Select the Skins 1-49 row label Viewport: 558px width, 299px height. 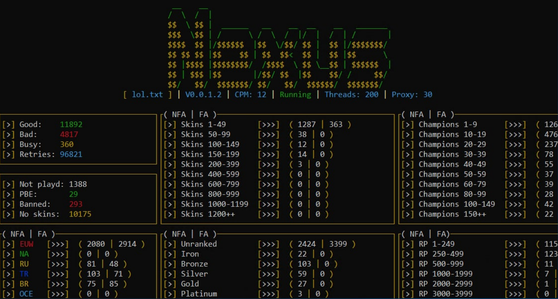pyautogui.click(x=203, y=124)
